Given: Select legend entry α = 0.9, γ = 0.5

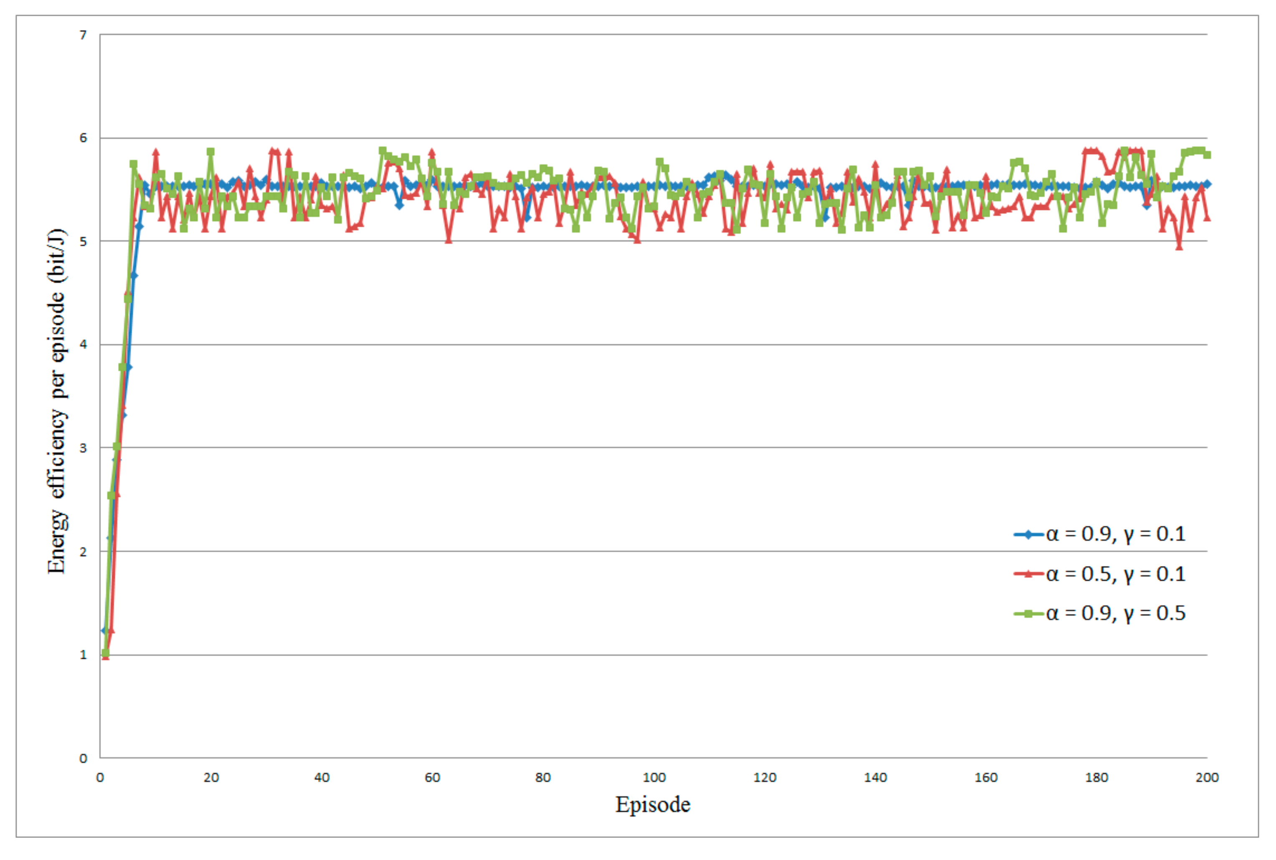Looking at the screenshot, I should pos(1115,613).
